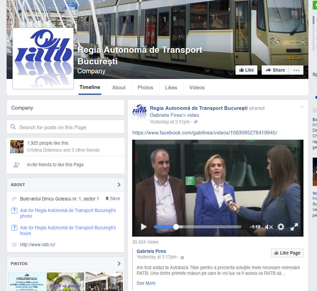
Task: Open the Photos tab
Action: click(x=145, y=88)
